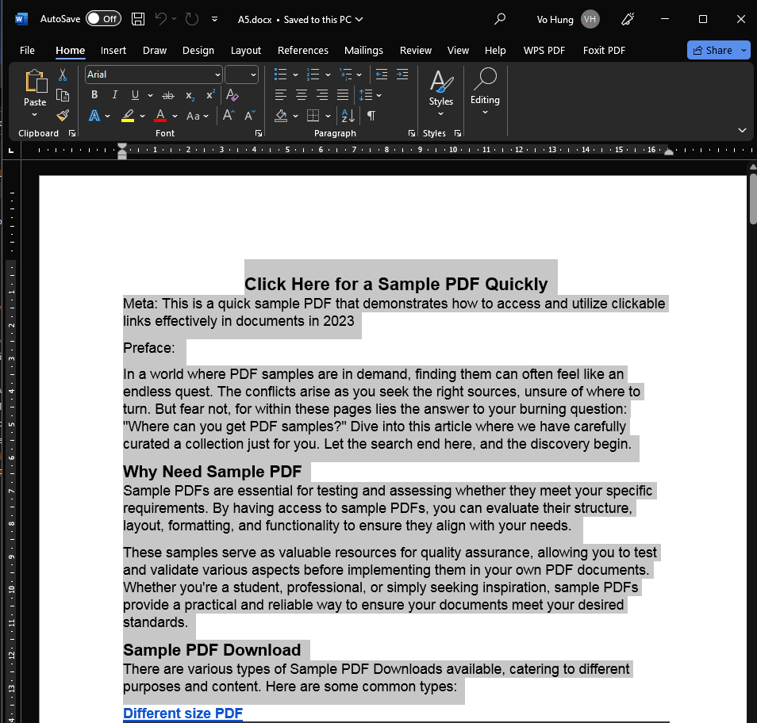
Task: Click the vertical scrollbar thumb
Action: click(753, 199)
